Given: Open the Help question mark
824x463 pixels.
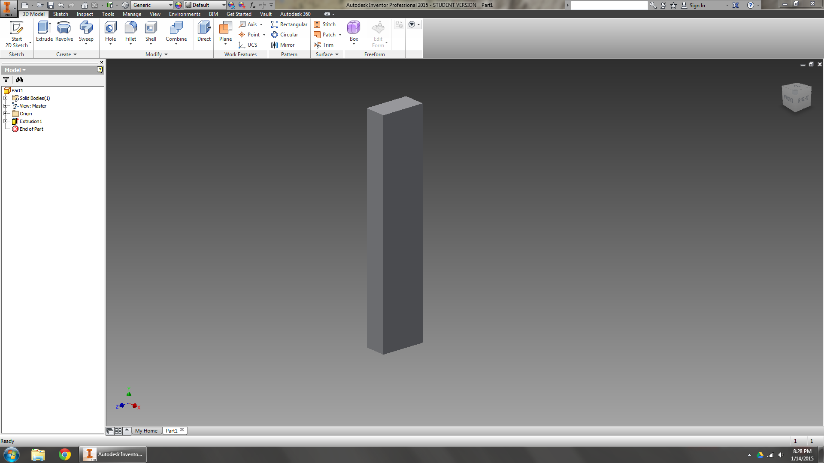Looking at the screenshot, I should point(750,5).
